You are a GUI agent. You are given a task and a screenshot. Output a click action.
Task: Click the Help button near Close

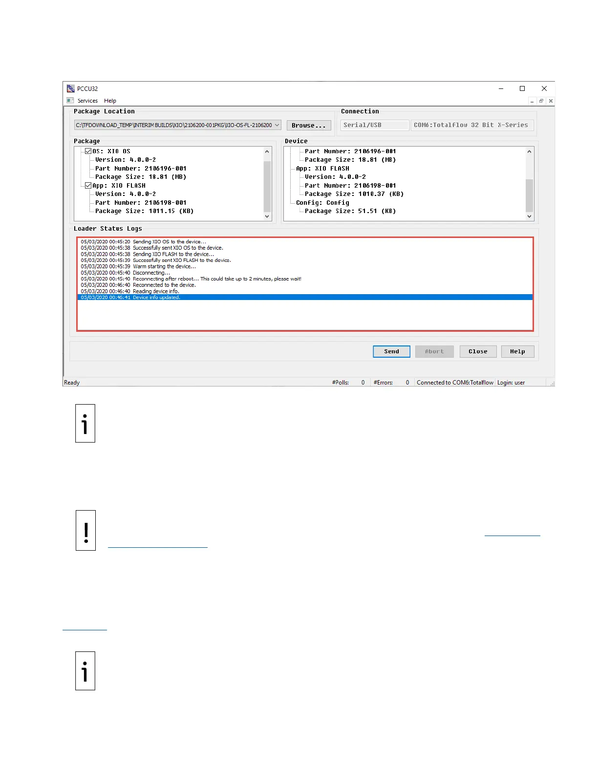pos(517,352)
